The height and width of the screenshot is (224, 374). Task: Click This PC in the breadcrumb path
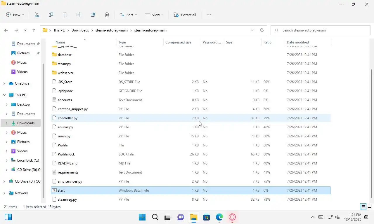(x=59, y=30)
